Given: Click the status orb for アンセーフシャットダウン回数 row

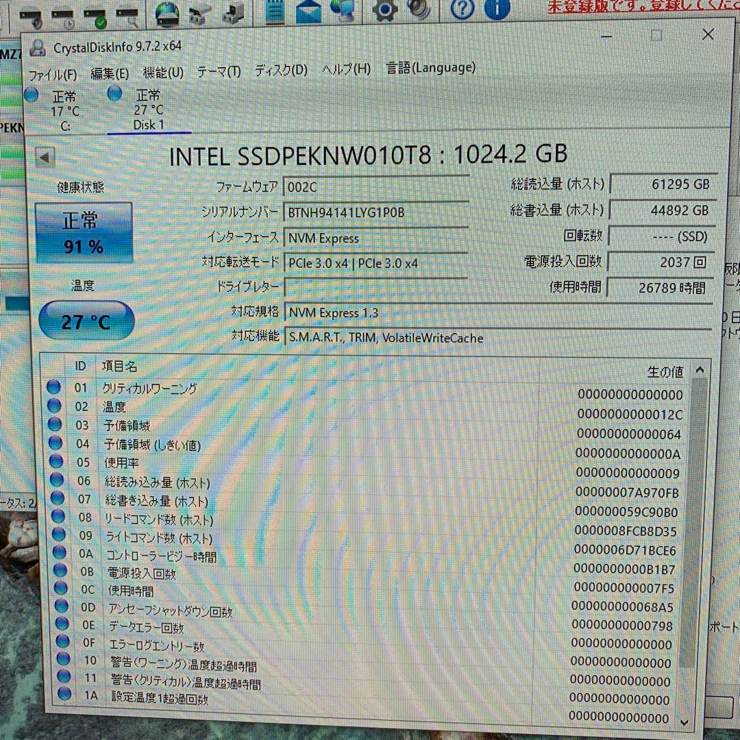Looking at the screenshot, I should tap(62, 606).
